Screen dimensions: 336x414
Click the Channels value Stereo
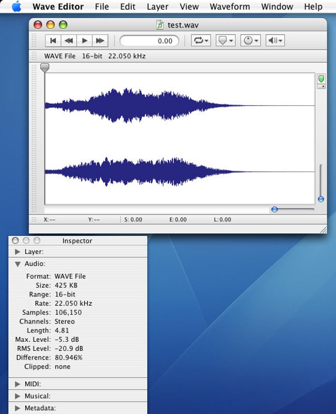pos(65,322)
